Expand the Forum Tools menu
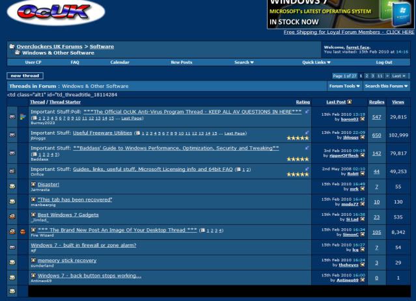 click(344, 86)
